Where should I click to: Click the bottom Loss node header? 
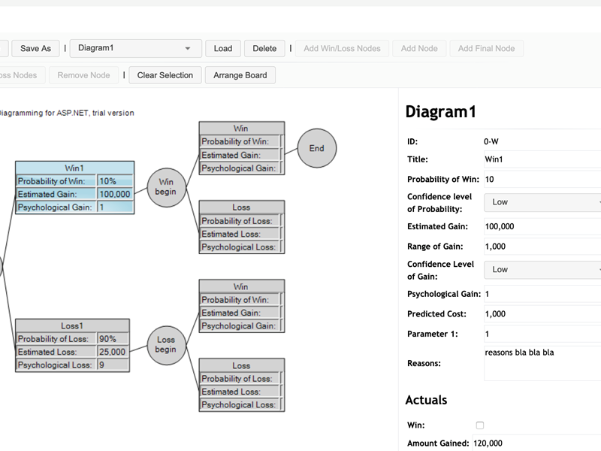(x=241, y=365)
